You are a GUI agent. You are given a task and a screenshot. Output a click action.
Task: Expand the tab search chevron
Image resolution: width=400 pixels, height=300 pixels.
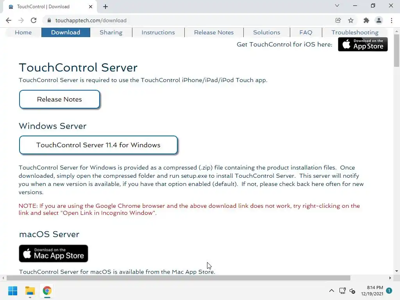coord(337,5)
